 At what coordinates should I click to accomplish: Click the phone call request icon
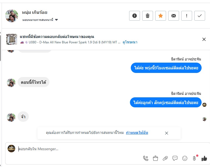point(146,158)
